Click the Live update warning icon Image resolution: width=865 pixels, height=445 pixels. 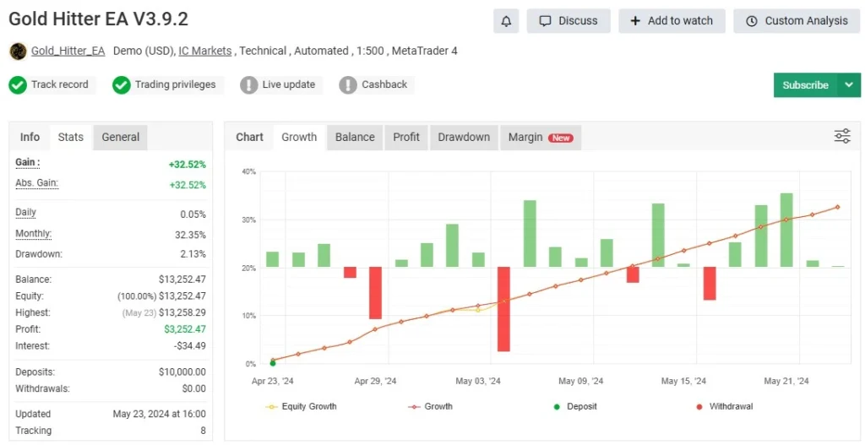pyautogui.click(x=249, y=85)
